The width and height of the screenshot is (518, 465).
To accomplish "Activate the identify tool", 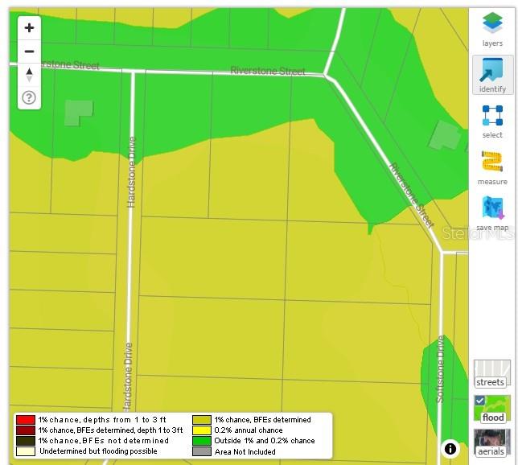I will pyautogui.click(x=492, y=75).
